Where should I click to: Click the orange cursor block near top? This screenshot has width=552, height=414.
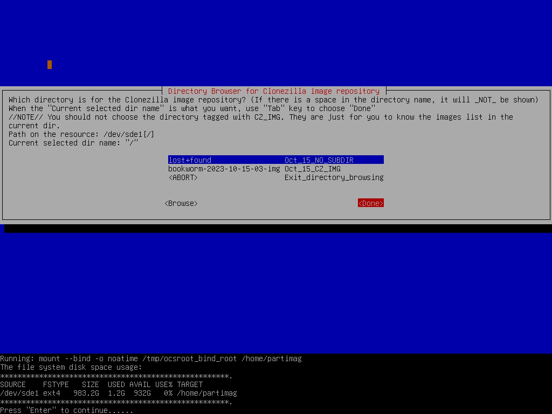point(49,64)
